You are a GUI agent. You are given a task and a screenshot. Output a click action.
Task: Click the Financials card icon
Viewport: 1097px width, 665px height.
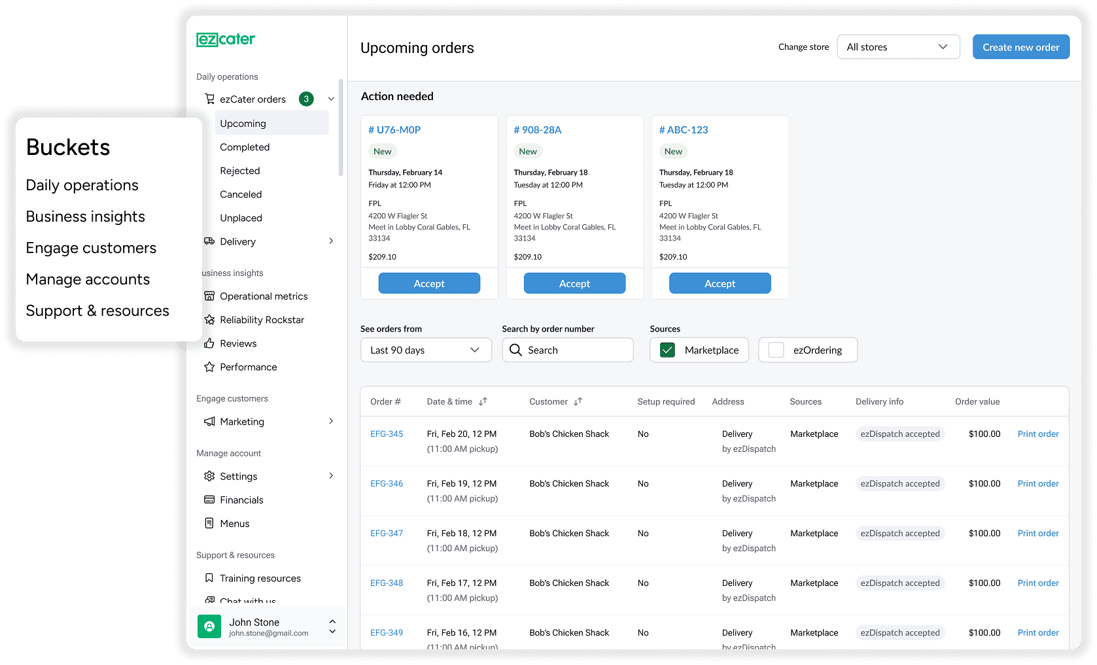click(209, 500)
